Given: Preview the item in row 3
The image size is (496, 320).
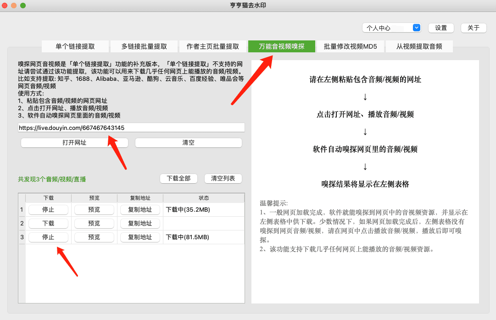Looking at the screenshot, I should click(94, 237).
